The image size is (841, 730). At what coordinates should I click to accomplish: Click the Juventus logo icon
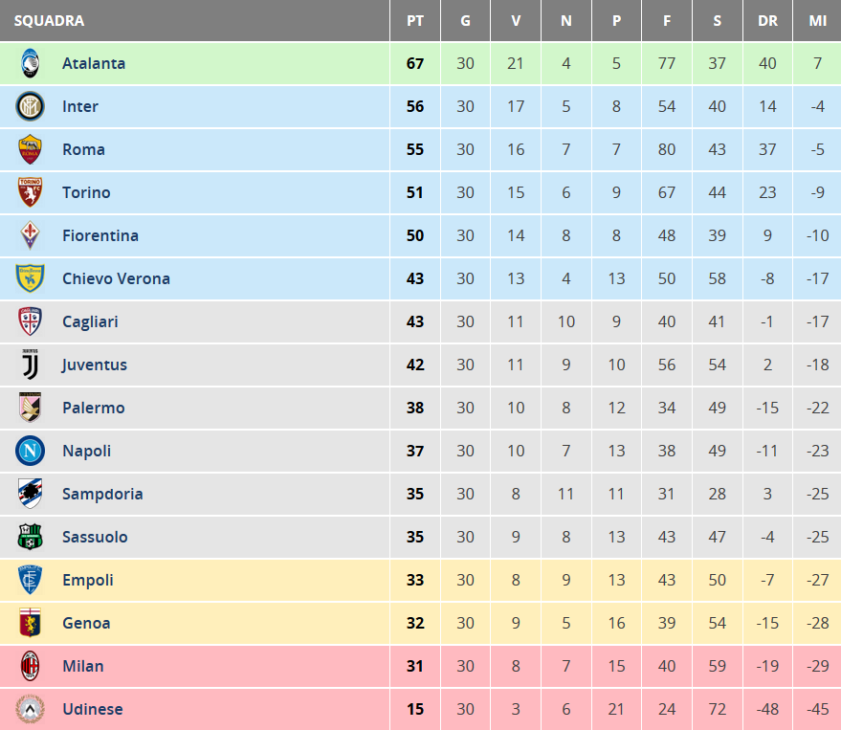(x=30, y=365)
